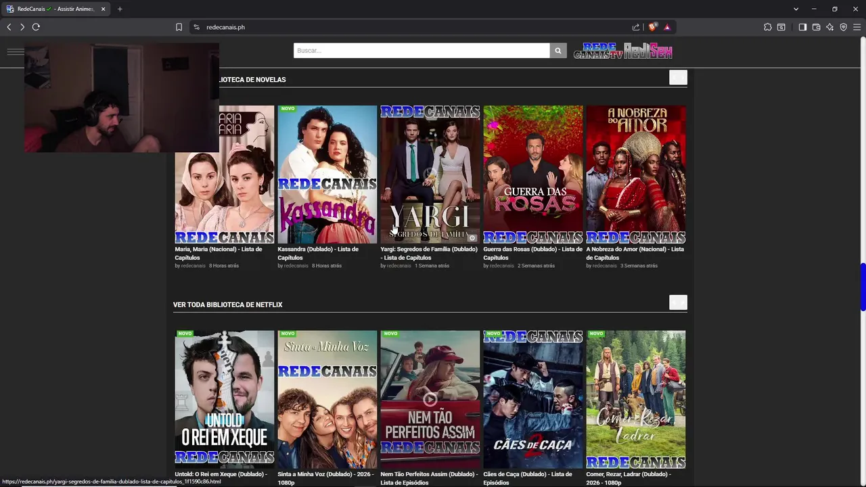Viewport: 866px width, 487px height.
Task: Open title link A Nobreza do Amor (Nacional)
Action: pos(635,253)
